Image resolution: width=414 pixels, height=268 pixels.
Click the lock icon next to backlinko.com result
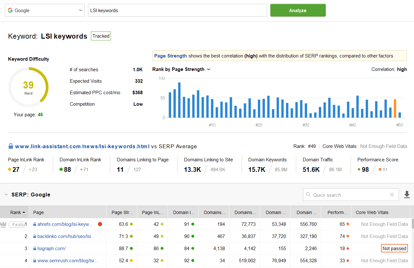pyautogui.click(x=35, y=236)
